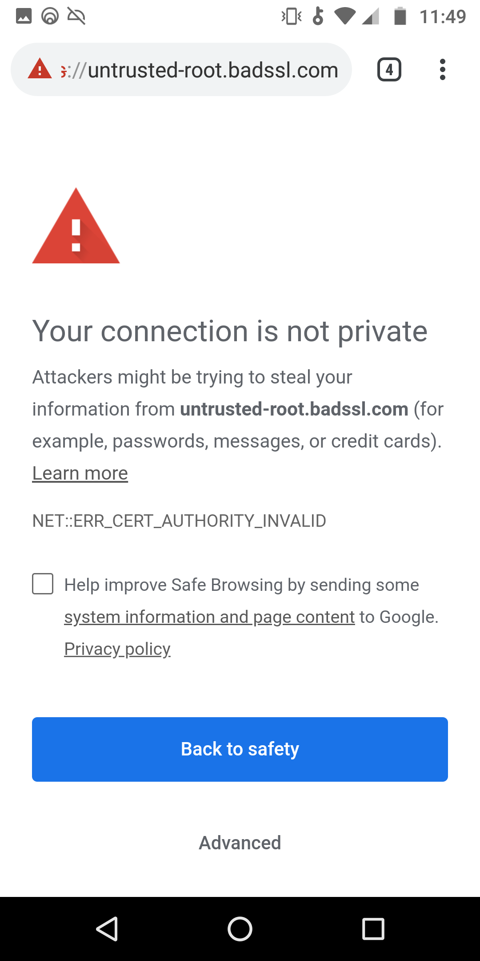Tap the untrusted-root.badssl.com address bar
The width and height of the screenshot is (480, 961).
[x=200, y=69]
